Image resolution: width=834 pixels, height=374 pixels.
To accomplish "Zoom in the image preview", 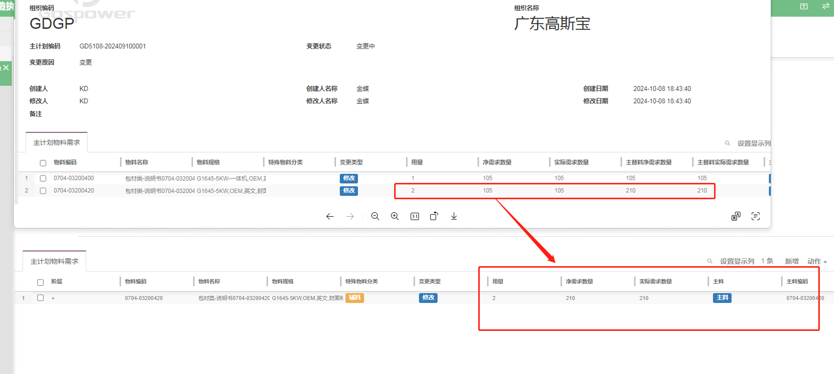I will click(x=395, y=216).
